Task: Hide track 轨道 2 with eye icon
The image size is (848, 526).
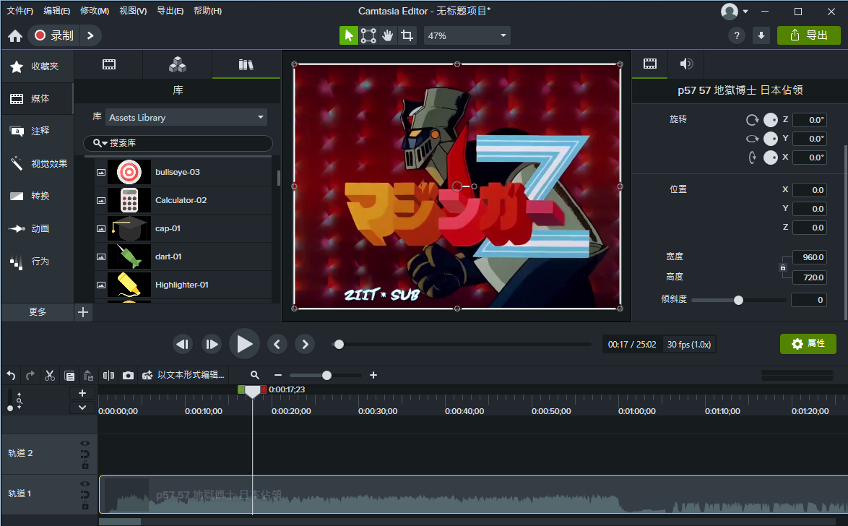Action: click(85, 444)
